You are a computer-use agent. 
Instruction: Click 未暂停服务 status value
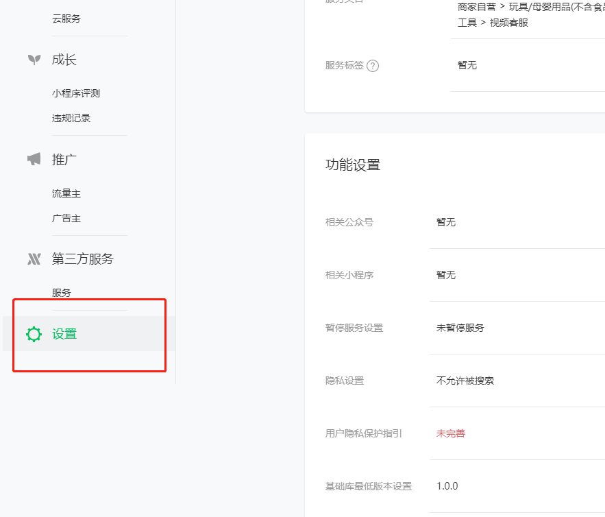pyautogui.click(x=460, y=328)
